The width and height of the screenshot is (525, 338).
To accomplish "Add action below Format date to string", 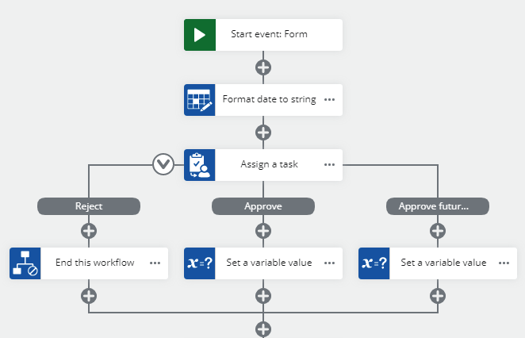I will click(x=263, y=133).
